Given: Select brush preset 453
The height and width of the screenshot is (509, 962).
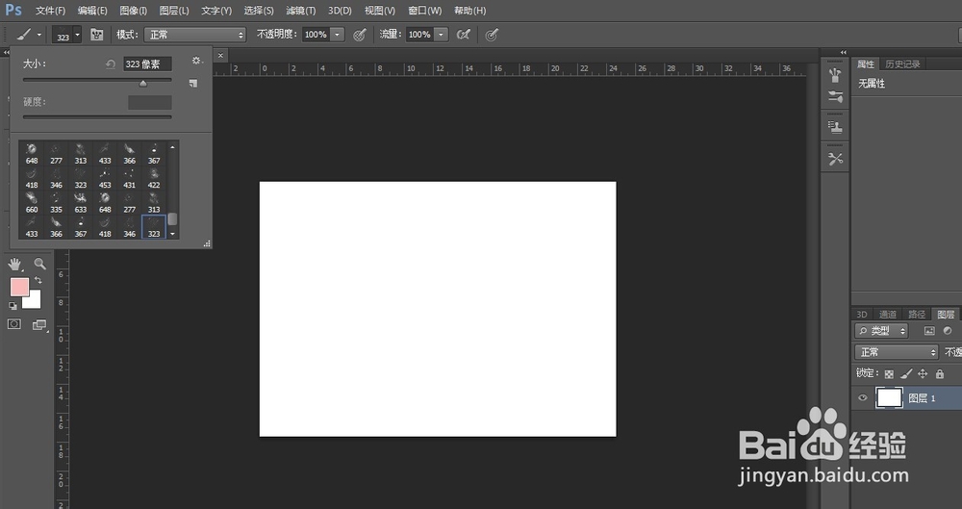Looking at the screenshot, I should pos(105,179).
